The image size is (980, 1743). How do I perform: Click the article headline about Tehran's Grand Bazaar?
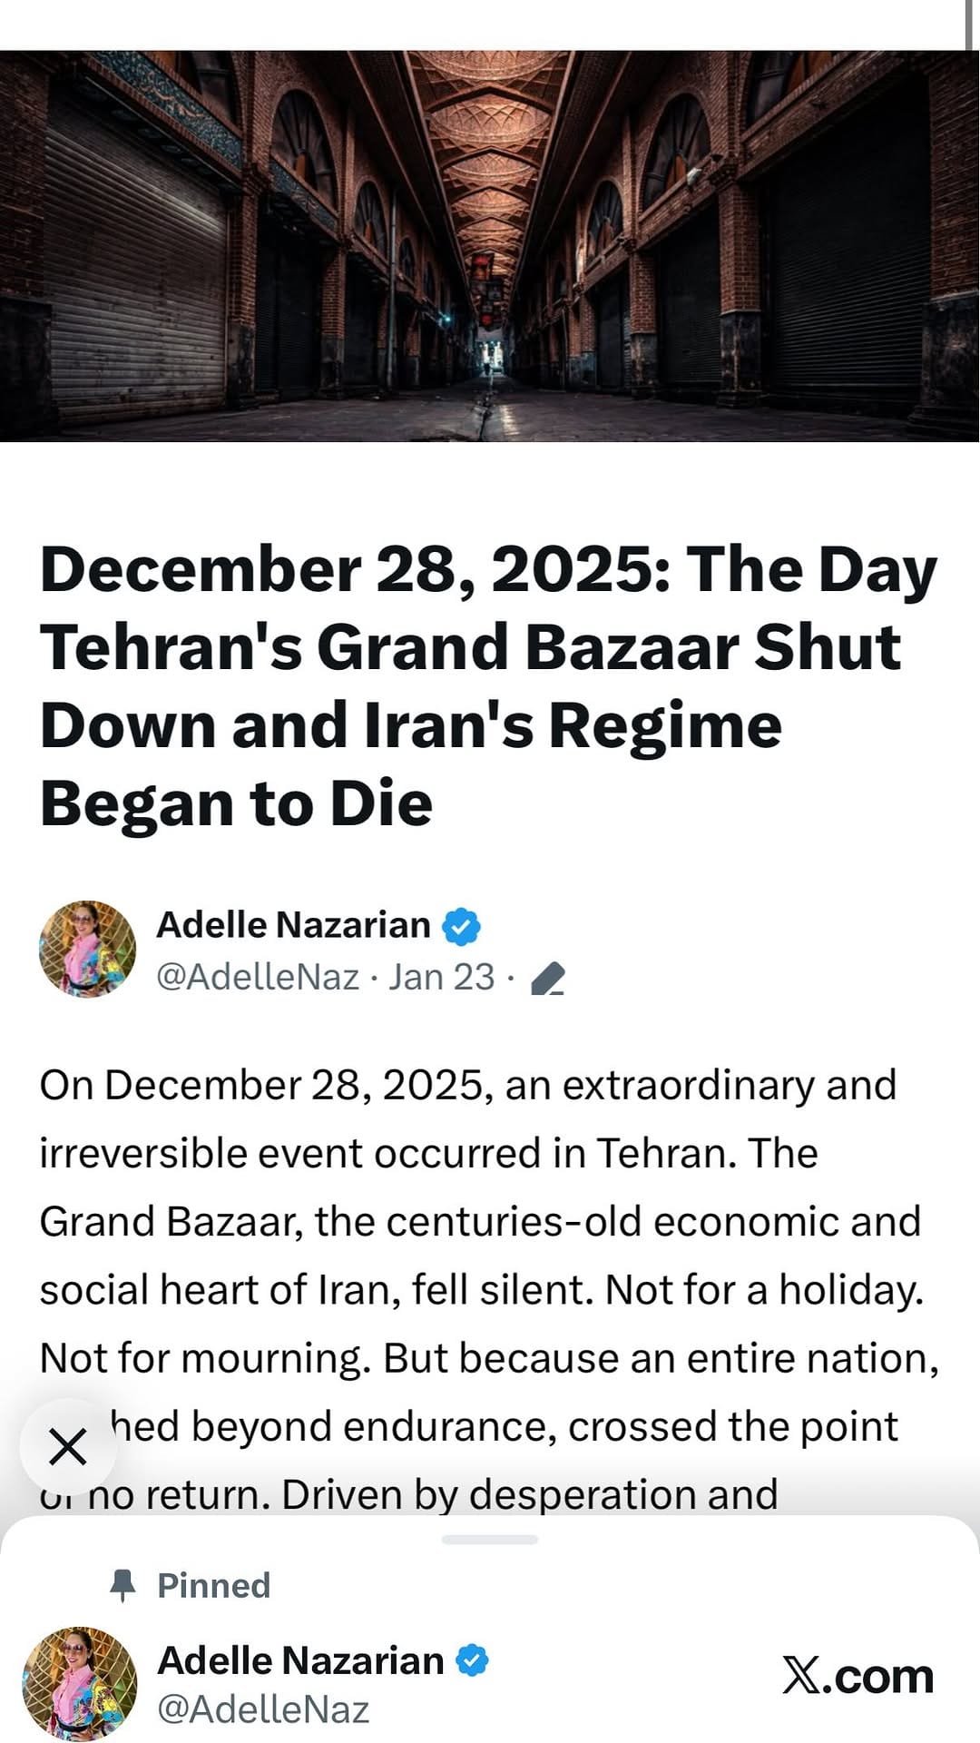tap(488, 686)
